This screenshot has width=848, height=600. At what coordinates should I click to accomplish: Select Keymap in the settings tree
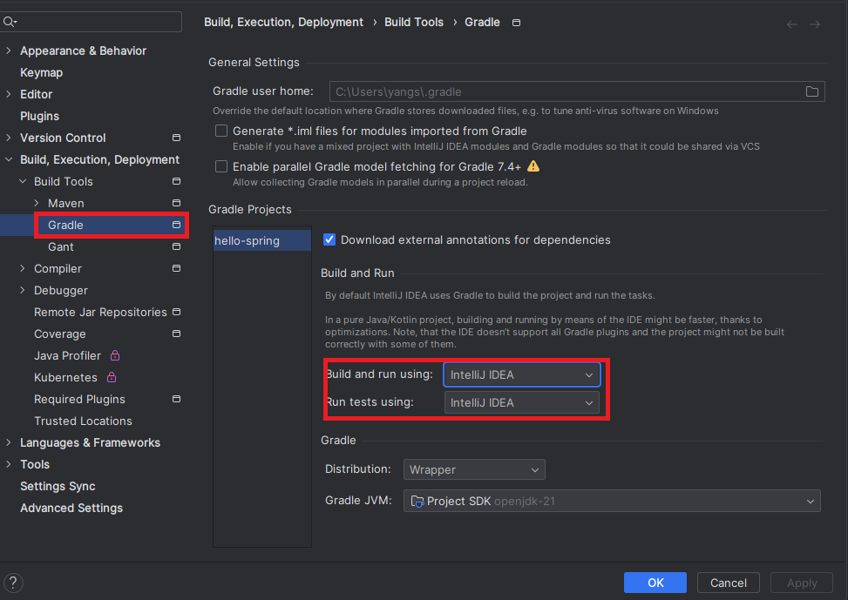(41, 72)
